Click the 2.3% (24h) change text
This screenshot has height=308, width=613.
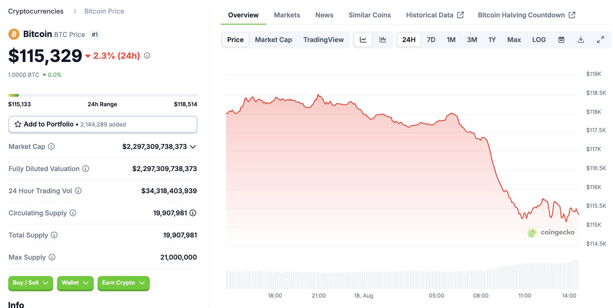point(117,56)
